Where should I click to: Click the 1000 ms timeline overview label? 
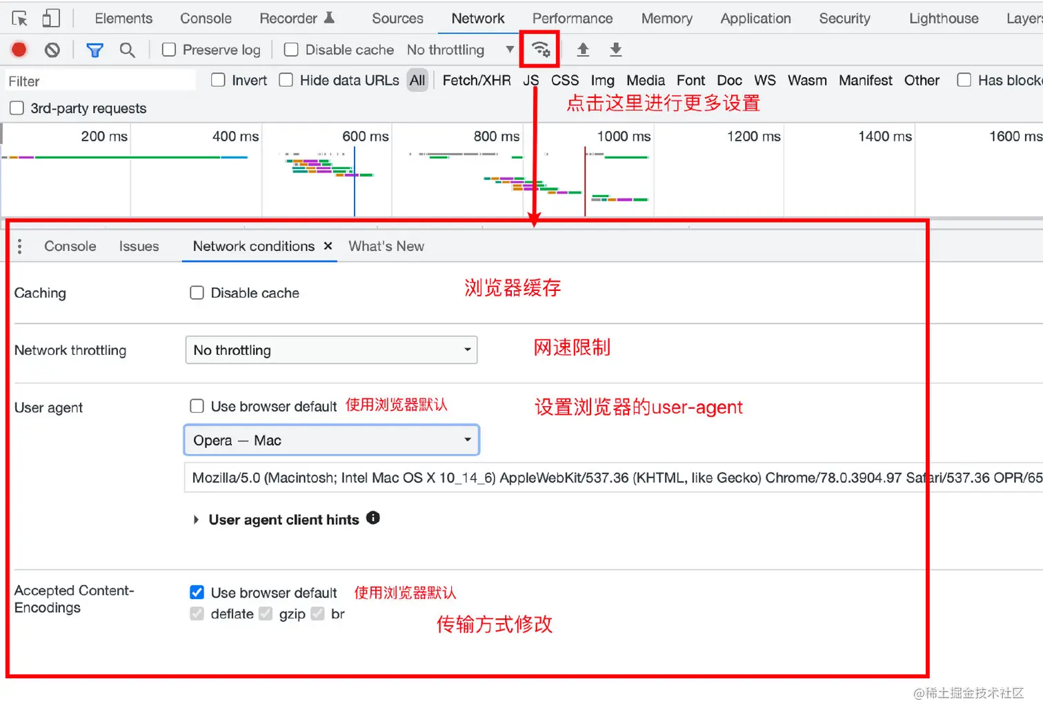tap(624, 136)
